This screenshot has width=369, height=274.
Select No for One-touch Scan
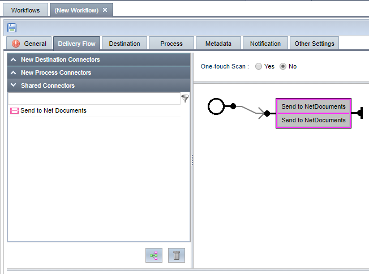tap(284, 66)
